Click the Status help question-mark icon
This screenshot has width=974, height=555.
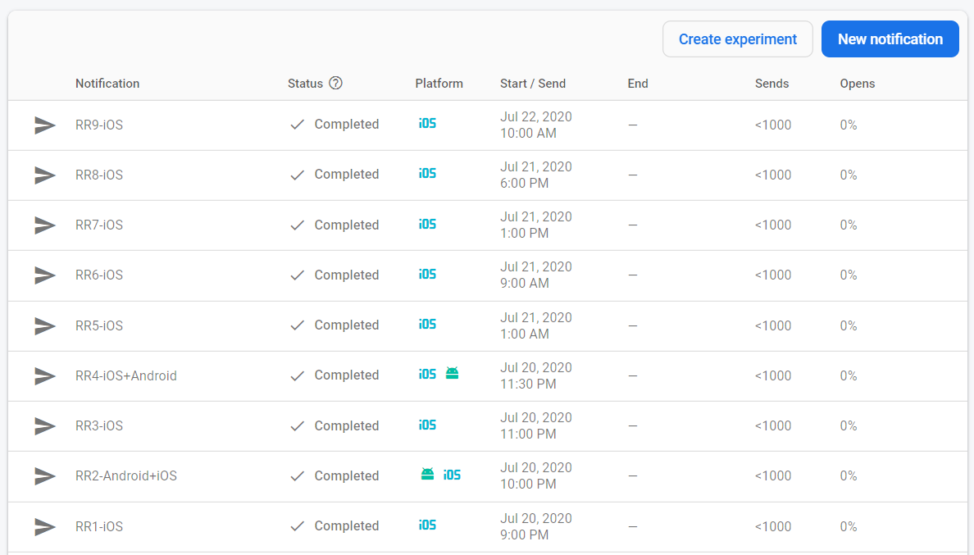[x=335, y=83]
